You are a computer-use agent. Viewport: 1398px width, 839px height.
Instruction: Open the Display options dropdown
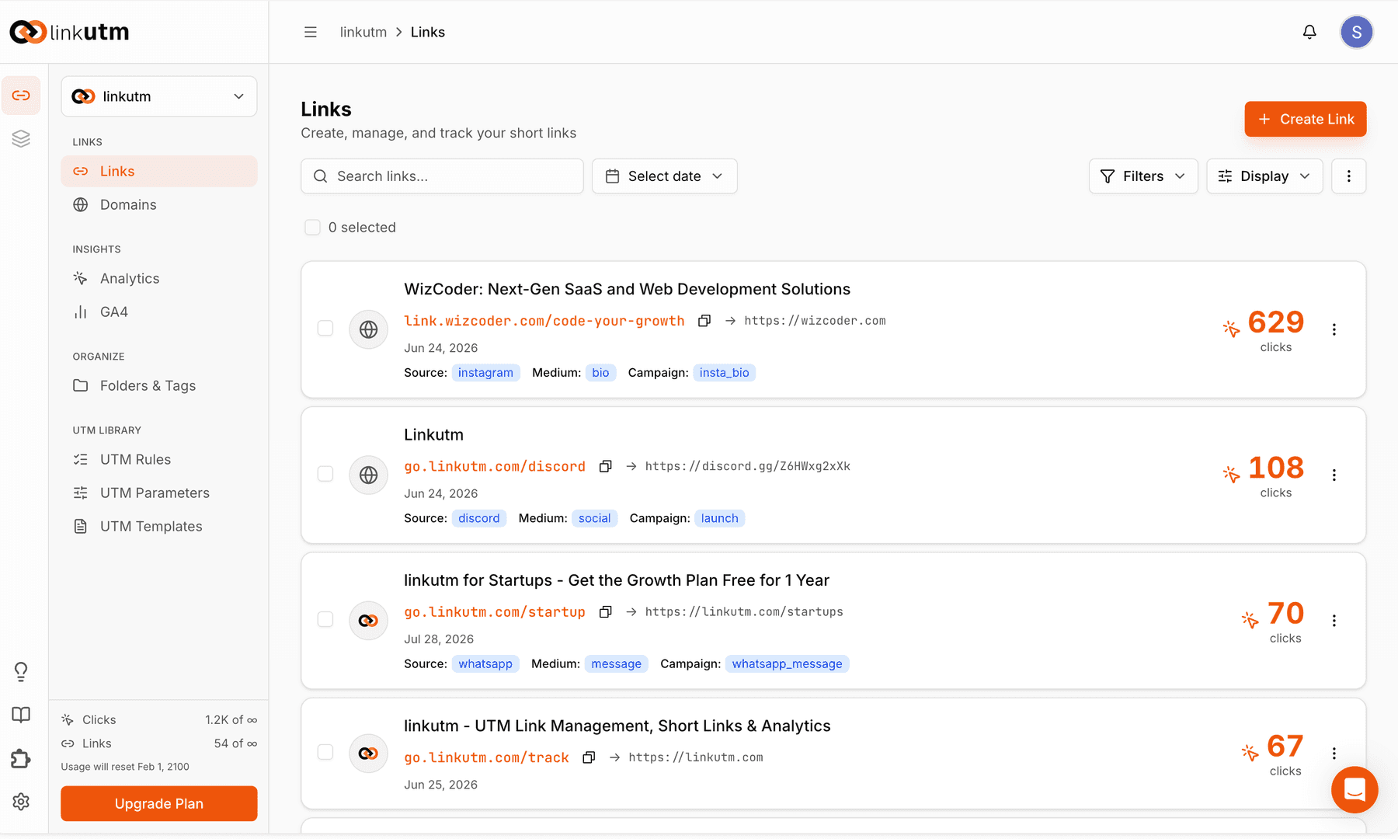[x=1264, y=176]
